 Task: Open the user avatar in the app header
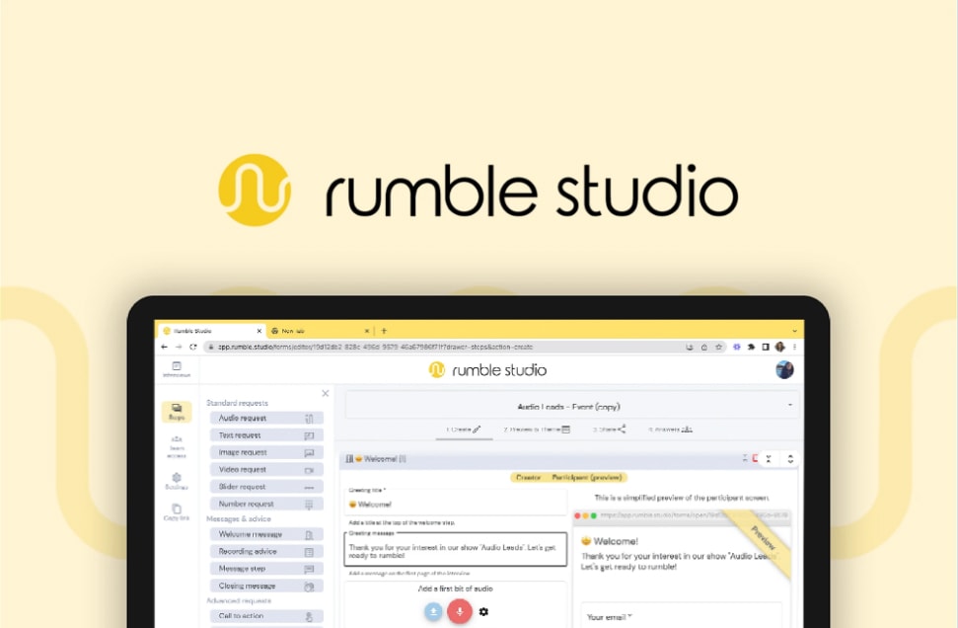(x=784, y=370)
